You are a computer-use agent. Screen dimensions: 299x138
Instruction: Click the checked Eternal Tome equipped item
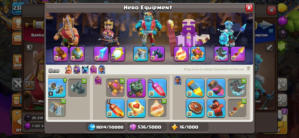pos(115,88)
